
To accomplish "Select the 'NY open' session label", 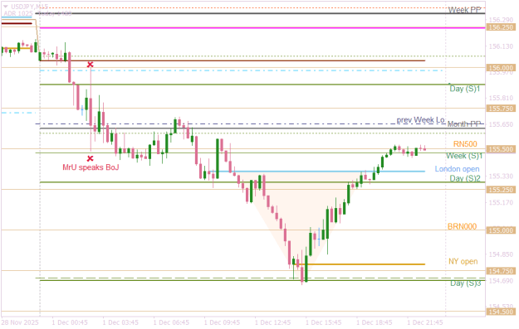I will (463, 262).
